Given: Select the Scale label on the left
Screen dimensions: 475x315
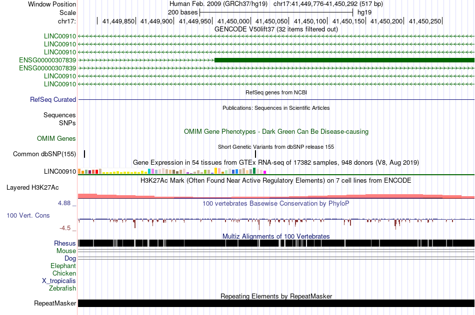Looking at the screenshot, I should 67,12.
